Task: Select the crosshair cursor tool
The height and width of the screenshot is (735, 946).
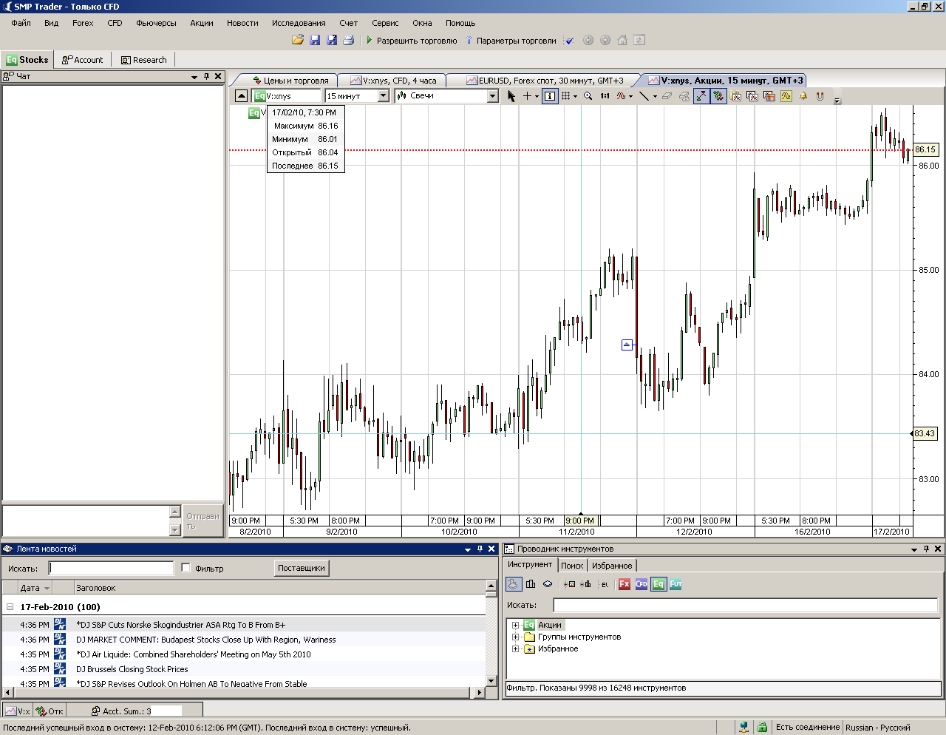Action: pos(527,96)
